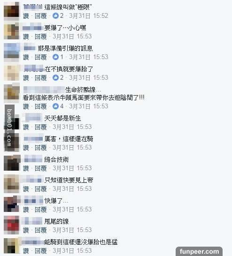Open blurred username before "生命終點線" comment

coord(44,90)
